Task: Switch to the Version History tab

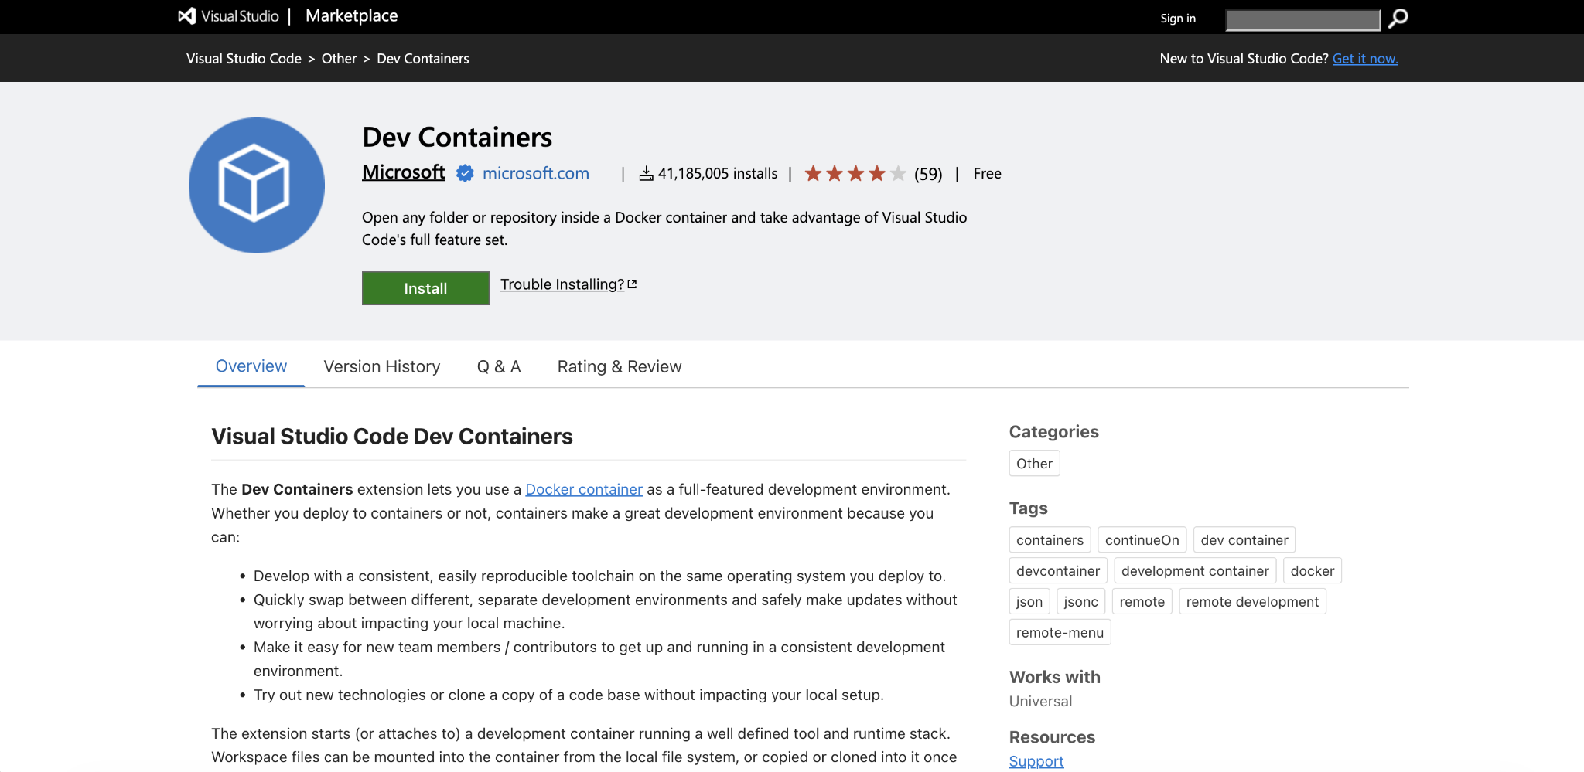Action: coord(382,366)
